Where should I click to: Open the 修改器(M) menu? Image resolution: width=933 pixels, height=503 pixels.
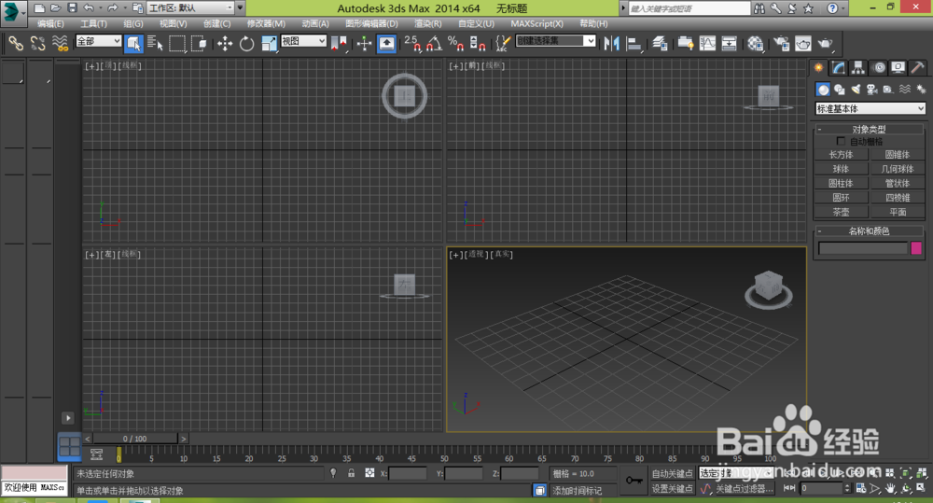point(266,23)
